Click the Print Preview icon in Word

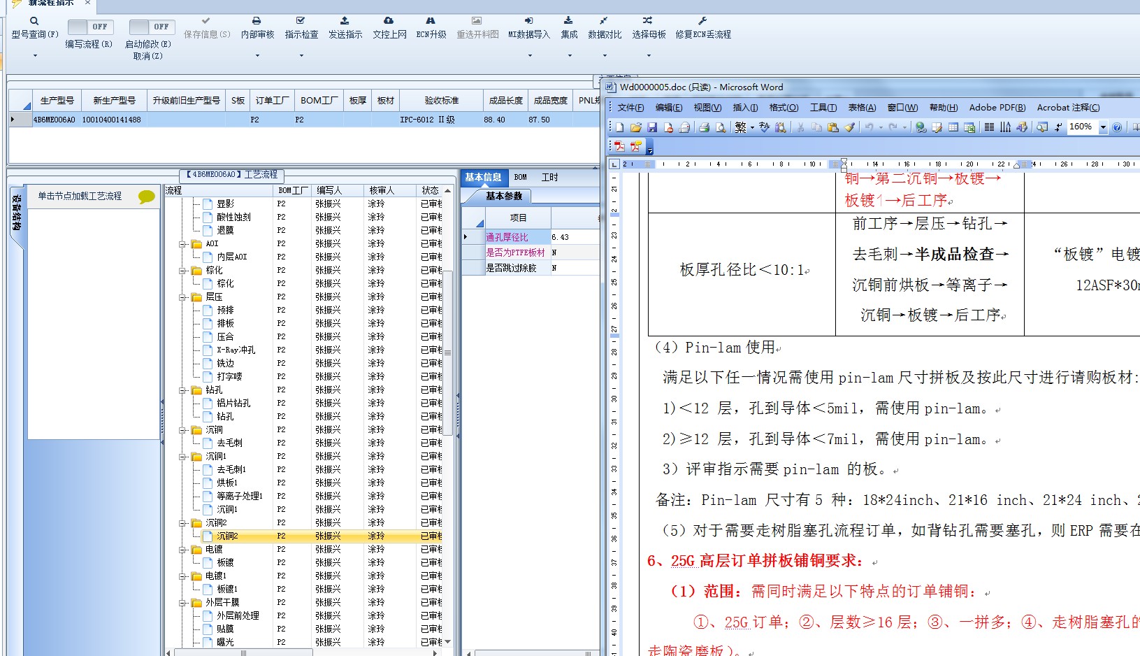[x=720, y=127]
